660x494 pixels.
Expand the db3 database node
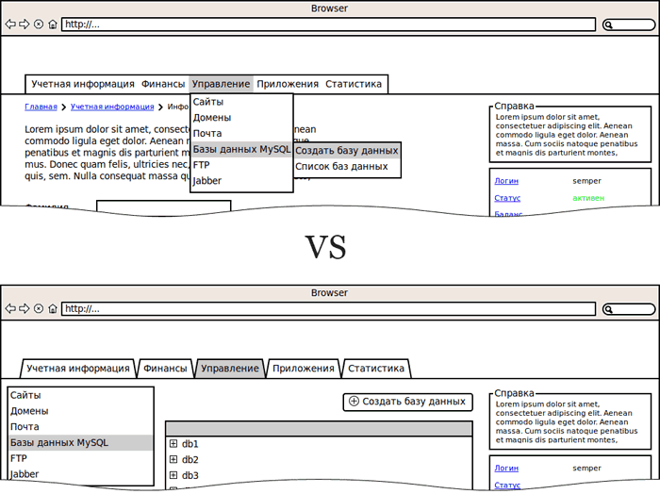point(173,475)
